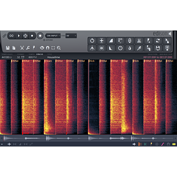Open the floppy disk file menu

tap(7, 48)
